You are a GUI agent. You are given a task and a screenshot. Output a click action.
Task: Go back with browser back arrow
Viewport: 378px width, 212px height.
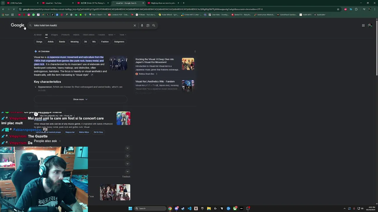(x=3, y=9)
